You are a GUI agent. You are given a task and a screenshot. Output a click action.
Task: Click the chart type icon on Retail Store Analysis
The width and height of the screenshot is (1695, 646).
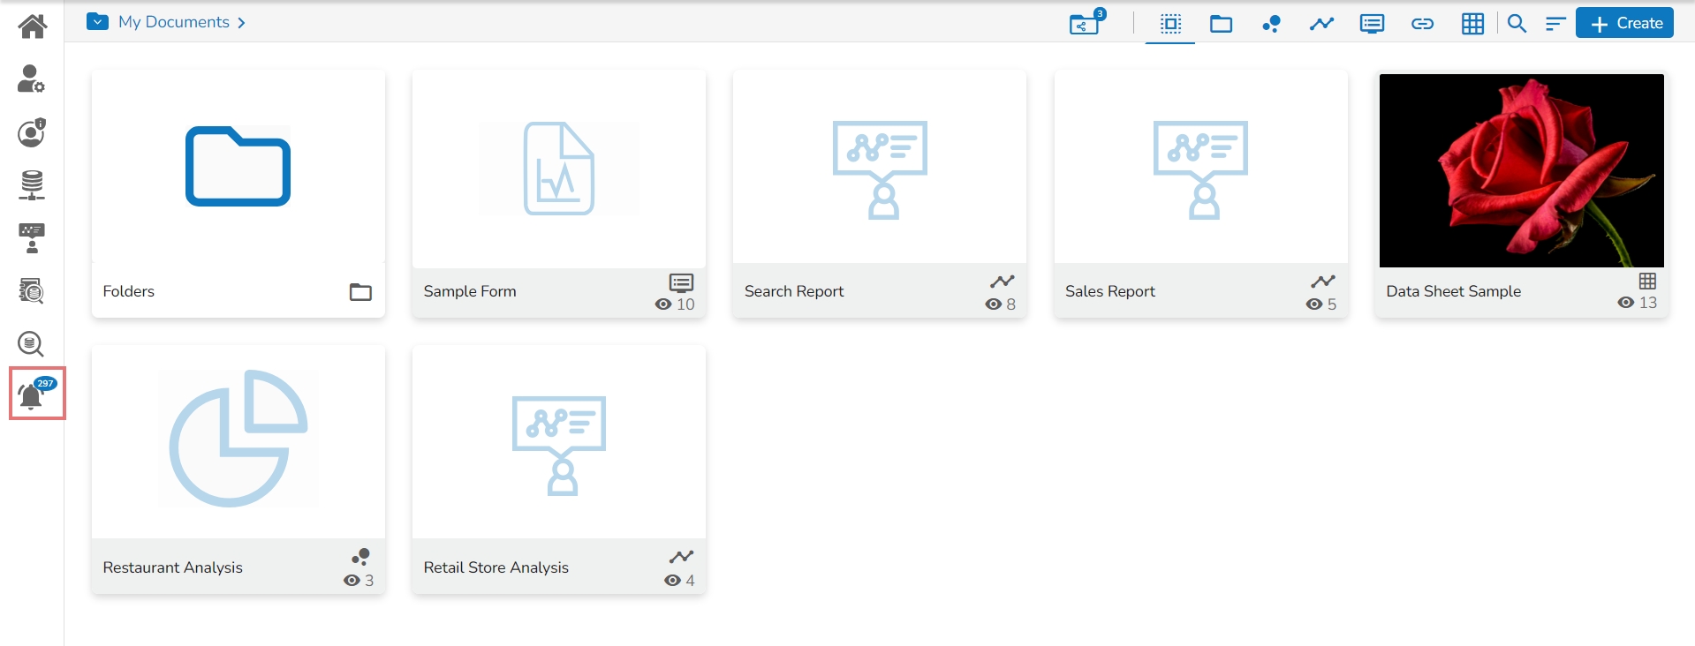click(x=681, y=557)
